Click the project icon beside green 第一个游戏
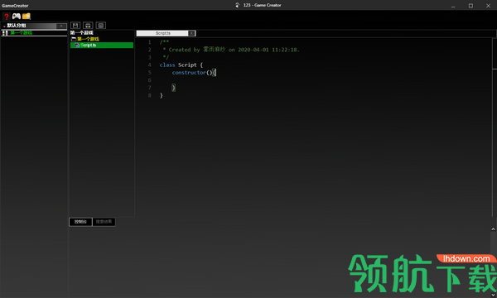The height and width of the screenshot is (298, 497). point(5,33)
